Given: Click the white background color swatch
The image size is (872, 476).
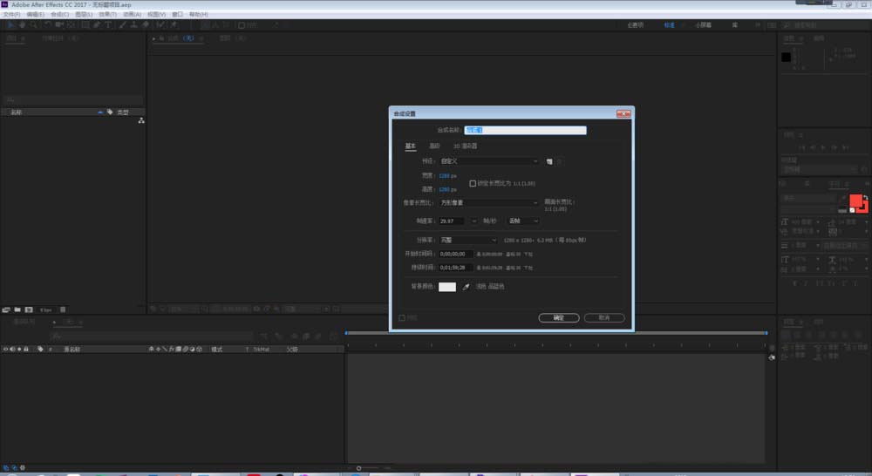Looking at the screenshot, I should coord(447,287).
